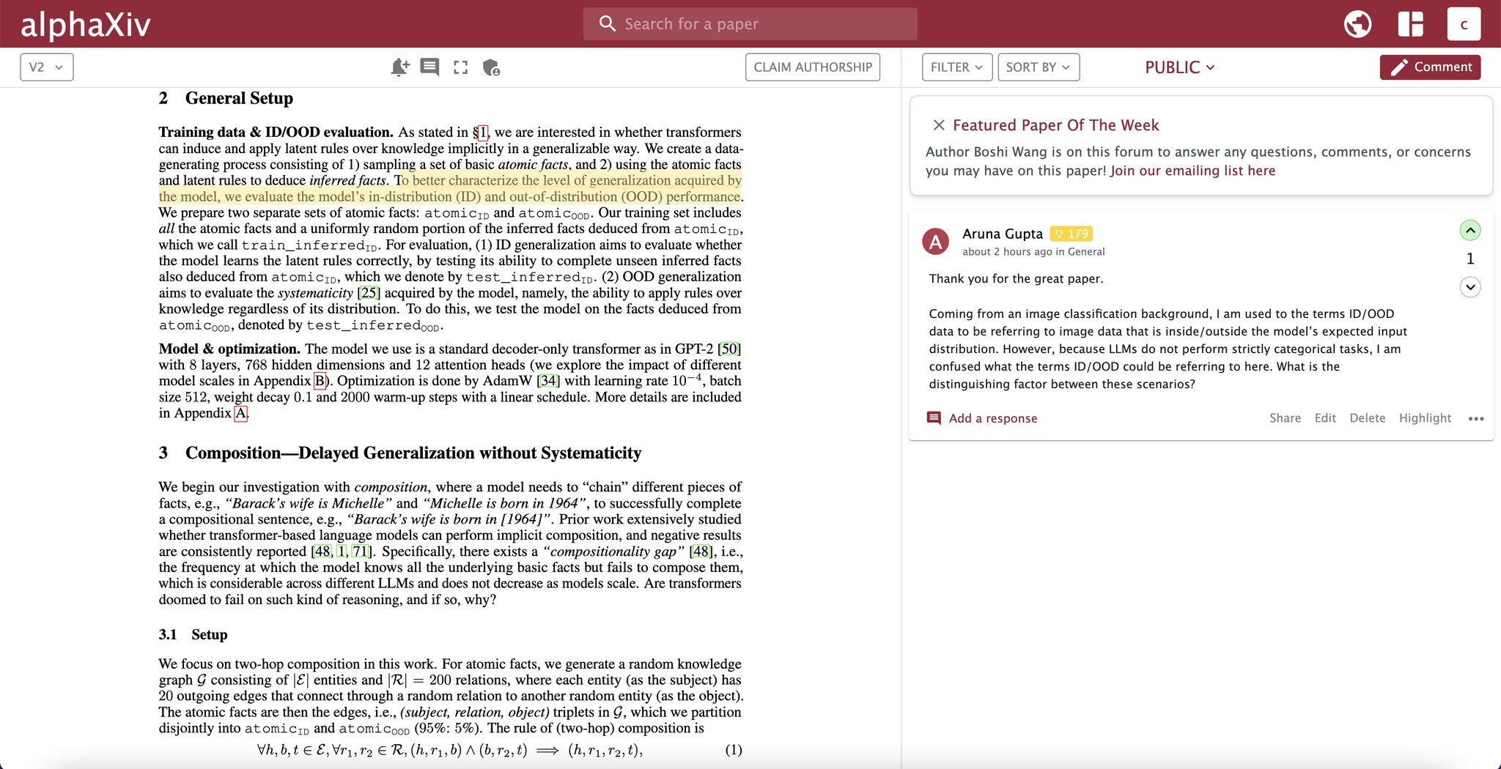Follow the 'Join our emailing list here' link

tap(1192, 171)
